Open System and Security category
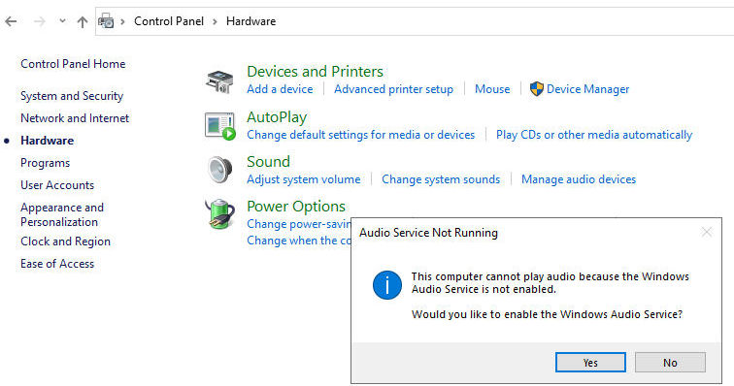 tap(72, 96)
